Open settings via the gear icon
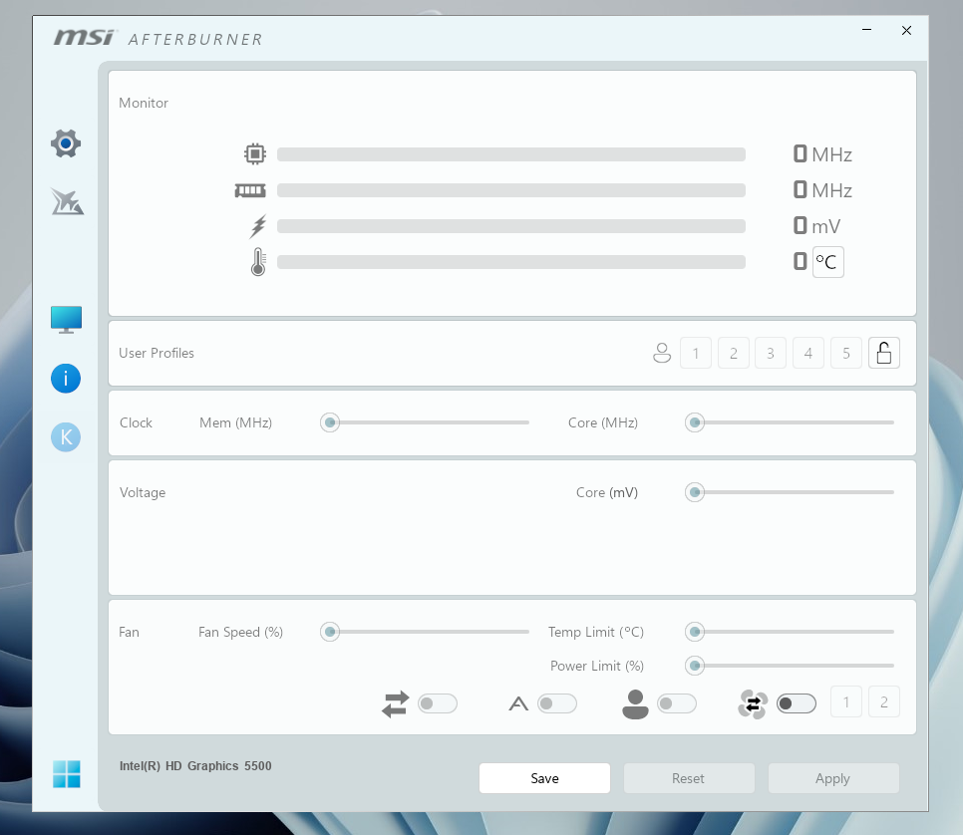 coord(66,143)
